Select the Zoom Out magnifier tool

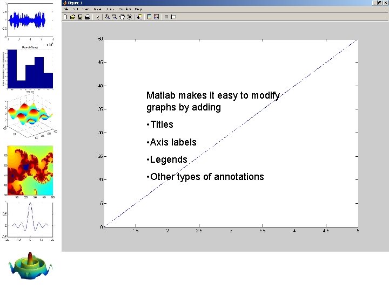pos(115,17)
